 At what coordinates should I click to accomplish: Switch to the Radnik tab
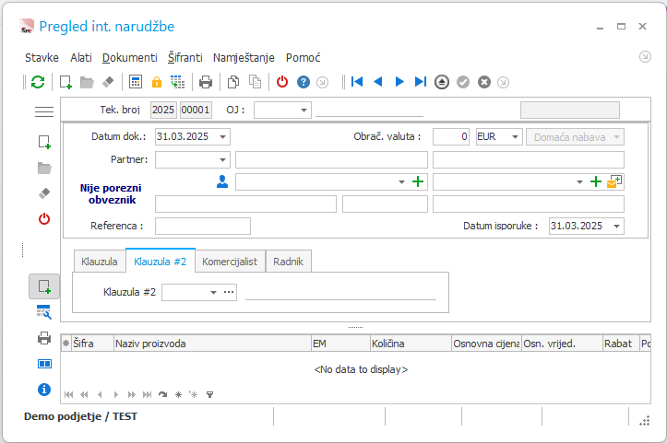(289, 262)
